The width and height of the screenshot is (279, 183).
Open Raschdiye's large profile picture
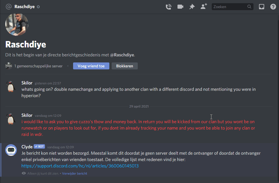17,25
